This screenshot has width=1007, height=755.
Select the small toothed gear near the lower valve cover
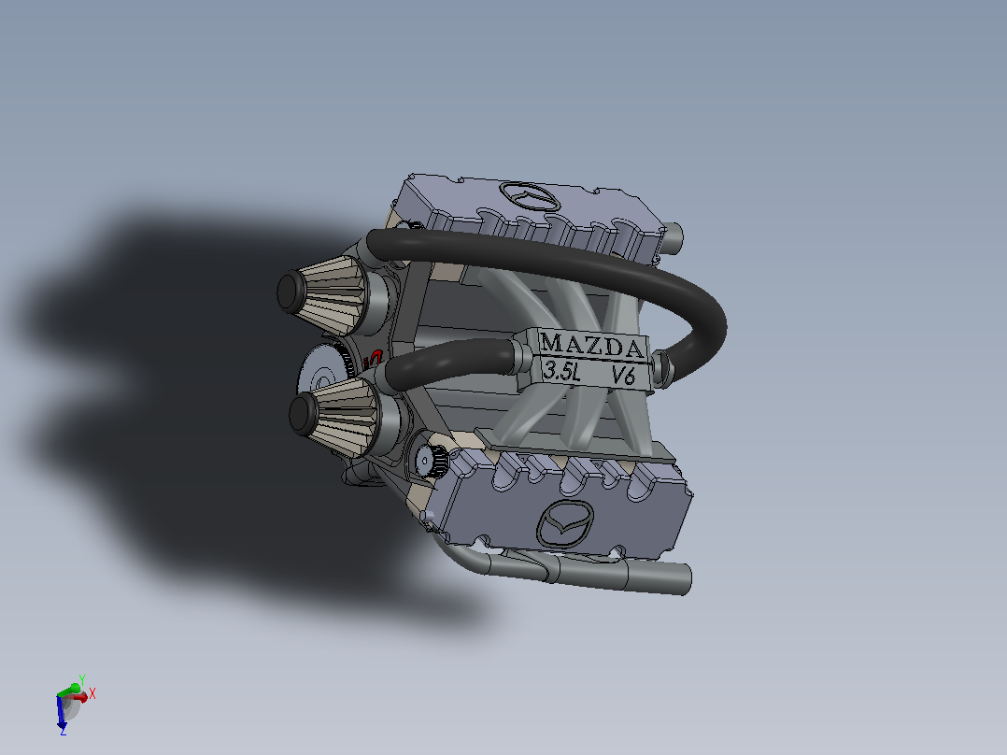432,460
